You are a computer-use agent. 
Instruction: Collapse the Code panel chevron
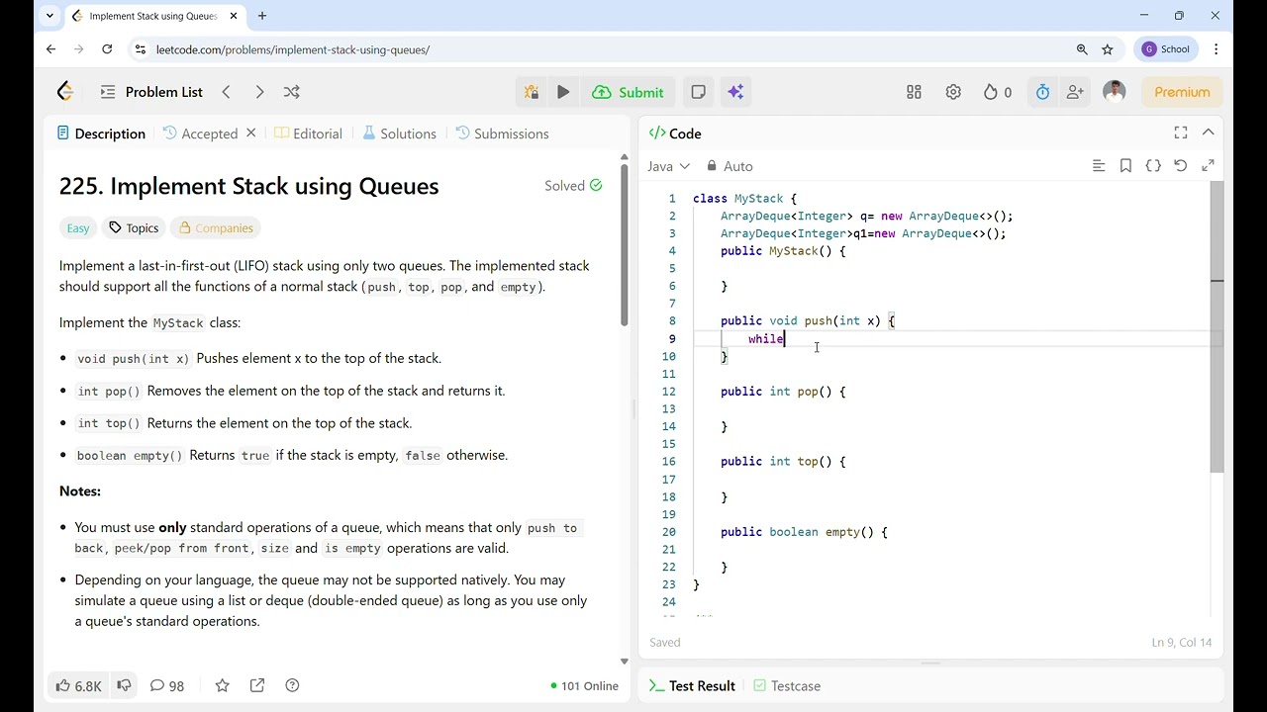pos(1208,133)
